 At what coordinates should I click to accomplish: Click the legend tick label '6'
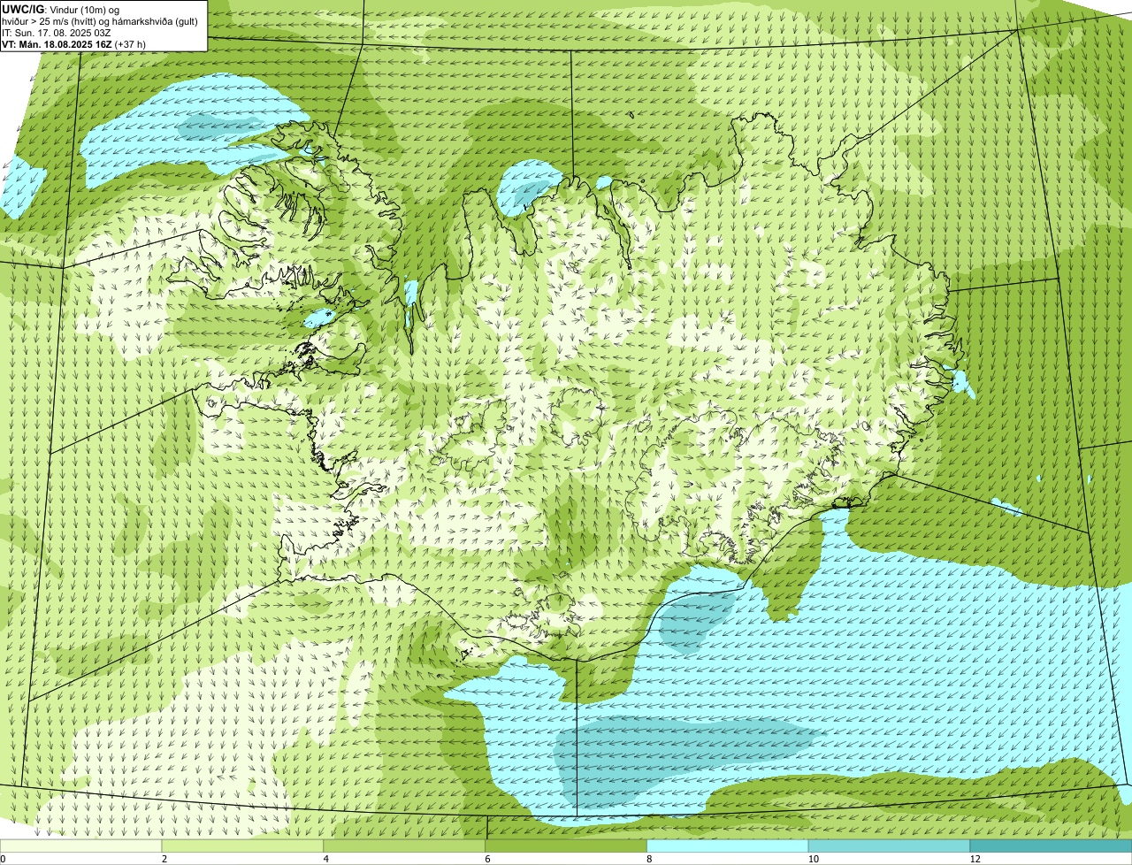click(x=487, y=859)
